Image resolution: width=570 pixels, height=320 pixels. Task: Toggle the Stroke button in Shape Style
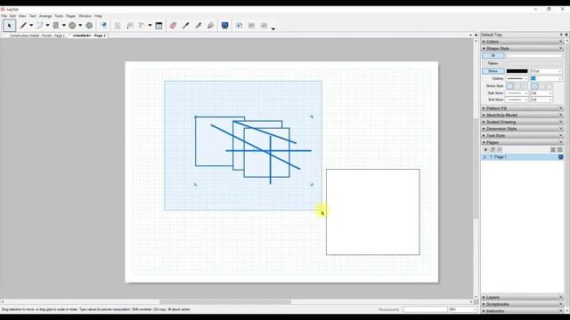click(x=493, y=71)
